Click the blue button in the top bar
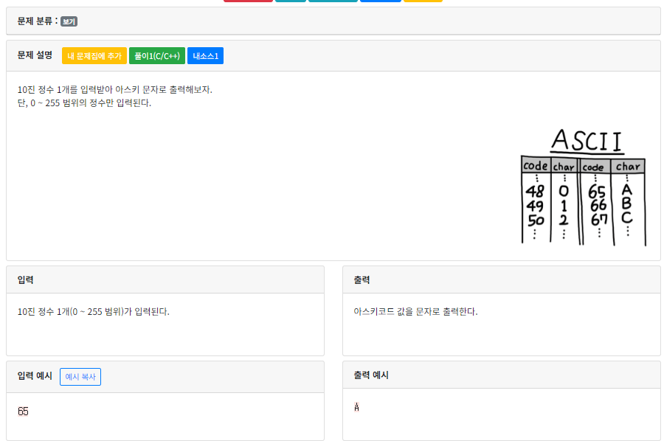The width and height of the screenshot is (664, 441). pos(380,2)
